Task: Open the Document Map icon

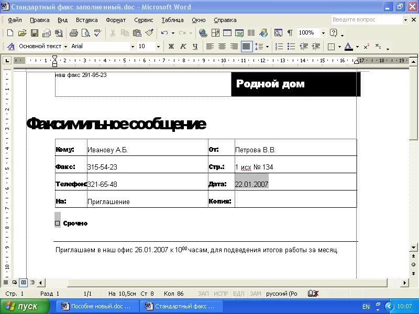Action: click(x=278, y=33)
